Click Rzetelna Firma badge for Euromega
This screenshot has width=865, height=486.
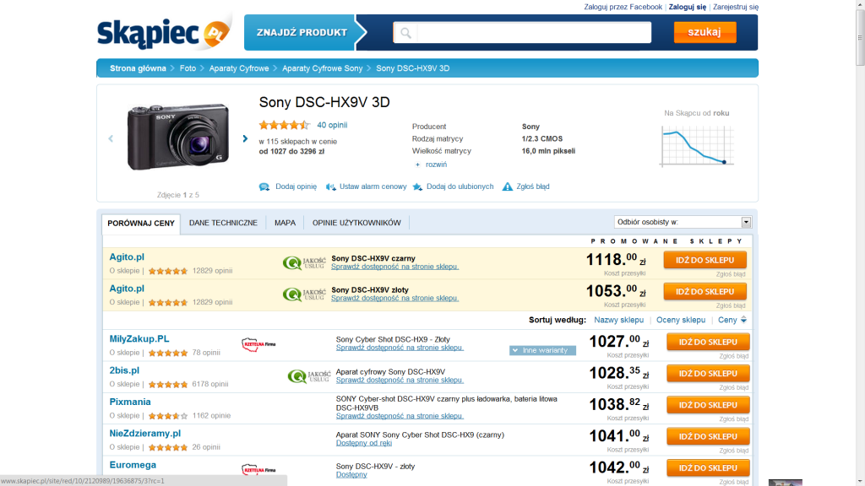(x=258, y=470)
